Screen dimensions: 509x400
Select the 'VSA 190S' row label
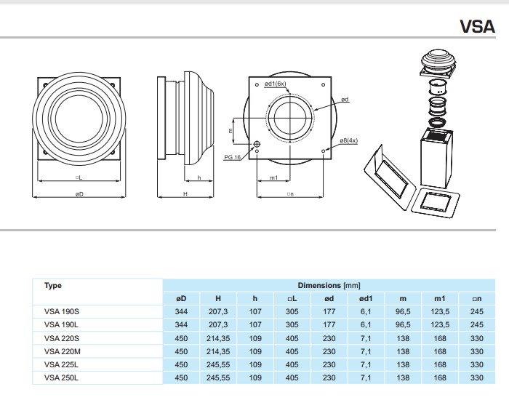pyautogui.click(x=62, y=311)
